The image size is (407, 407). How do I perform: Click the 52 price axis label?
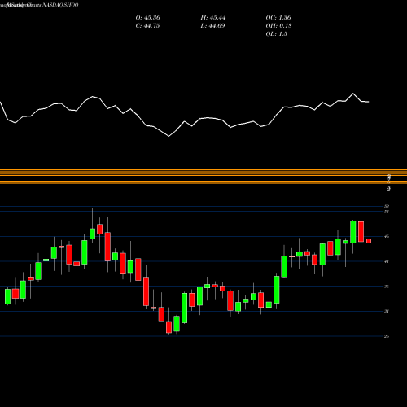click(x=387, y=207)
